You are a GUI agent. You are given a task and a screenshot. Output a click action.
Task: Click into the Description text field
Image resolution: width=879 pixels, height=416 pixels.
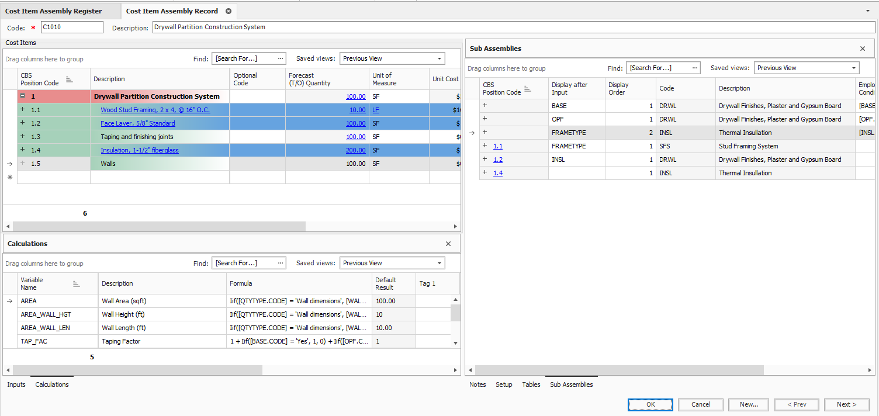coord(513,27)
